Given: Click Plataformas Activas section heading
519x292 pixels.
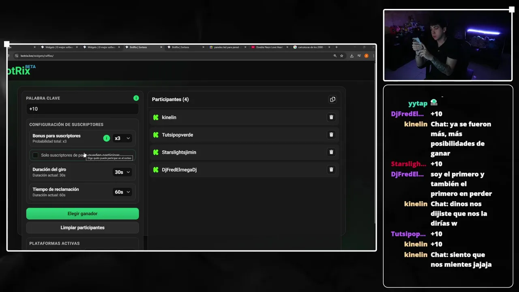Looking at the screenshot, I should tap(54, 243).
